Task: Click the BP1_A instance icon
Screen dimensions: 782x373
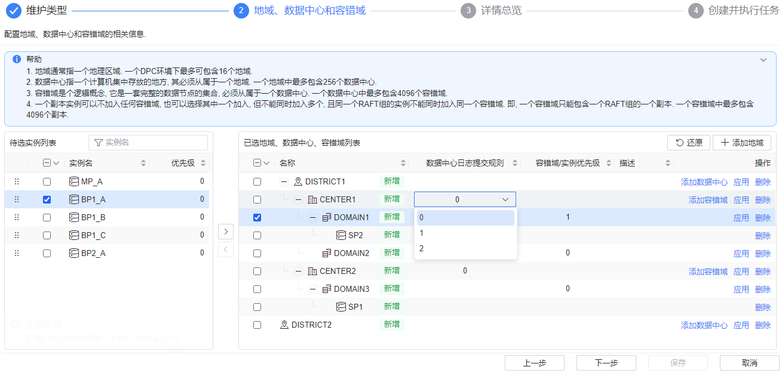Action: pos(74,199)
